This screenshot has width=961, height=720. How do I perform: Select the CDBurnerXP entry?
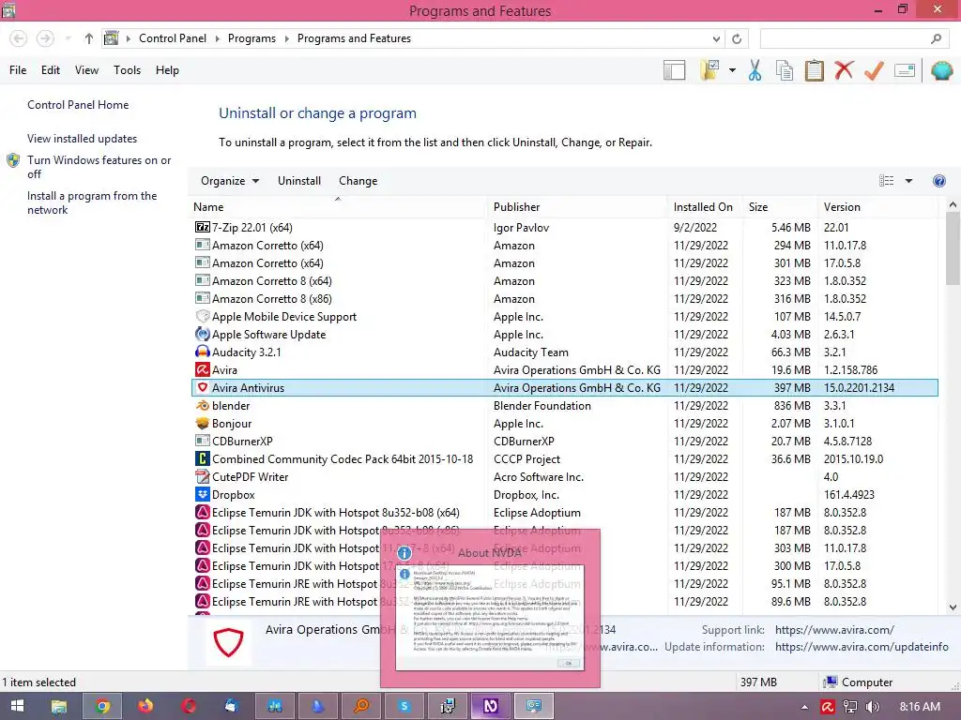point(565,441)
